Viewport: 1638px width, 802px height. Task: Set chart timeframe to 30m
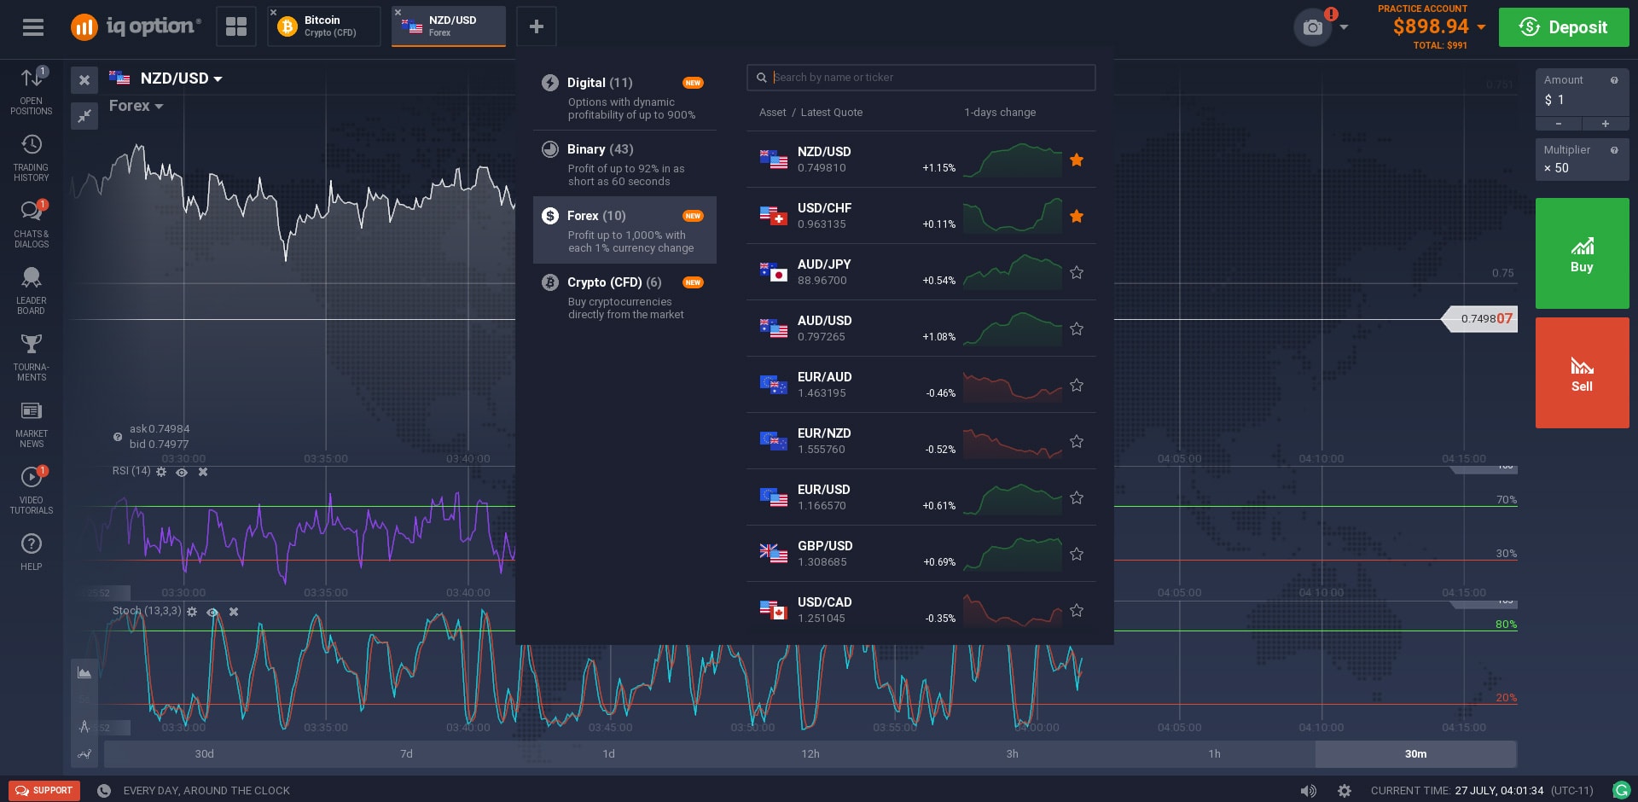coord(1415,754)
